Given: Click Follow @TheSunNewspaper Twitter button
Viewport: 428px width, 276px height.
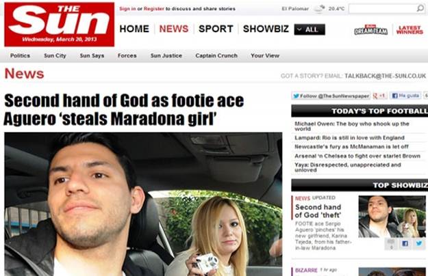Looking at the screenshot, I should 331,96.
